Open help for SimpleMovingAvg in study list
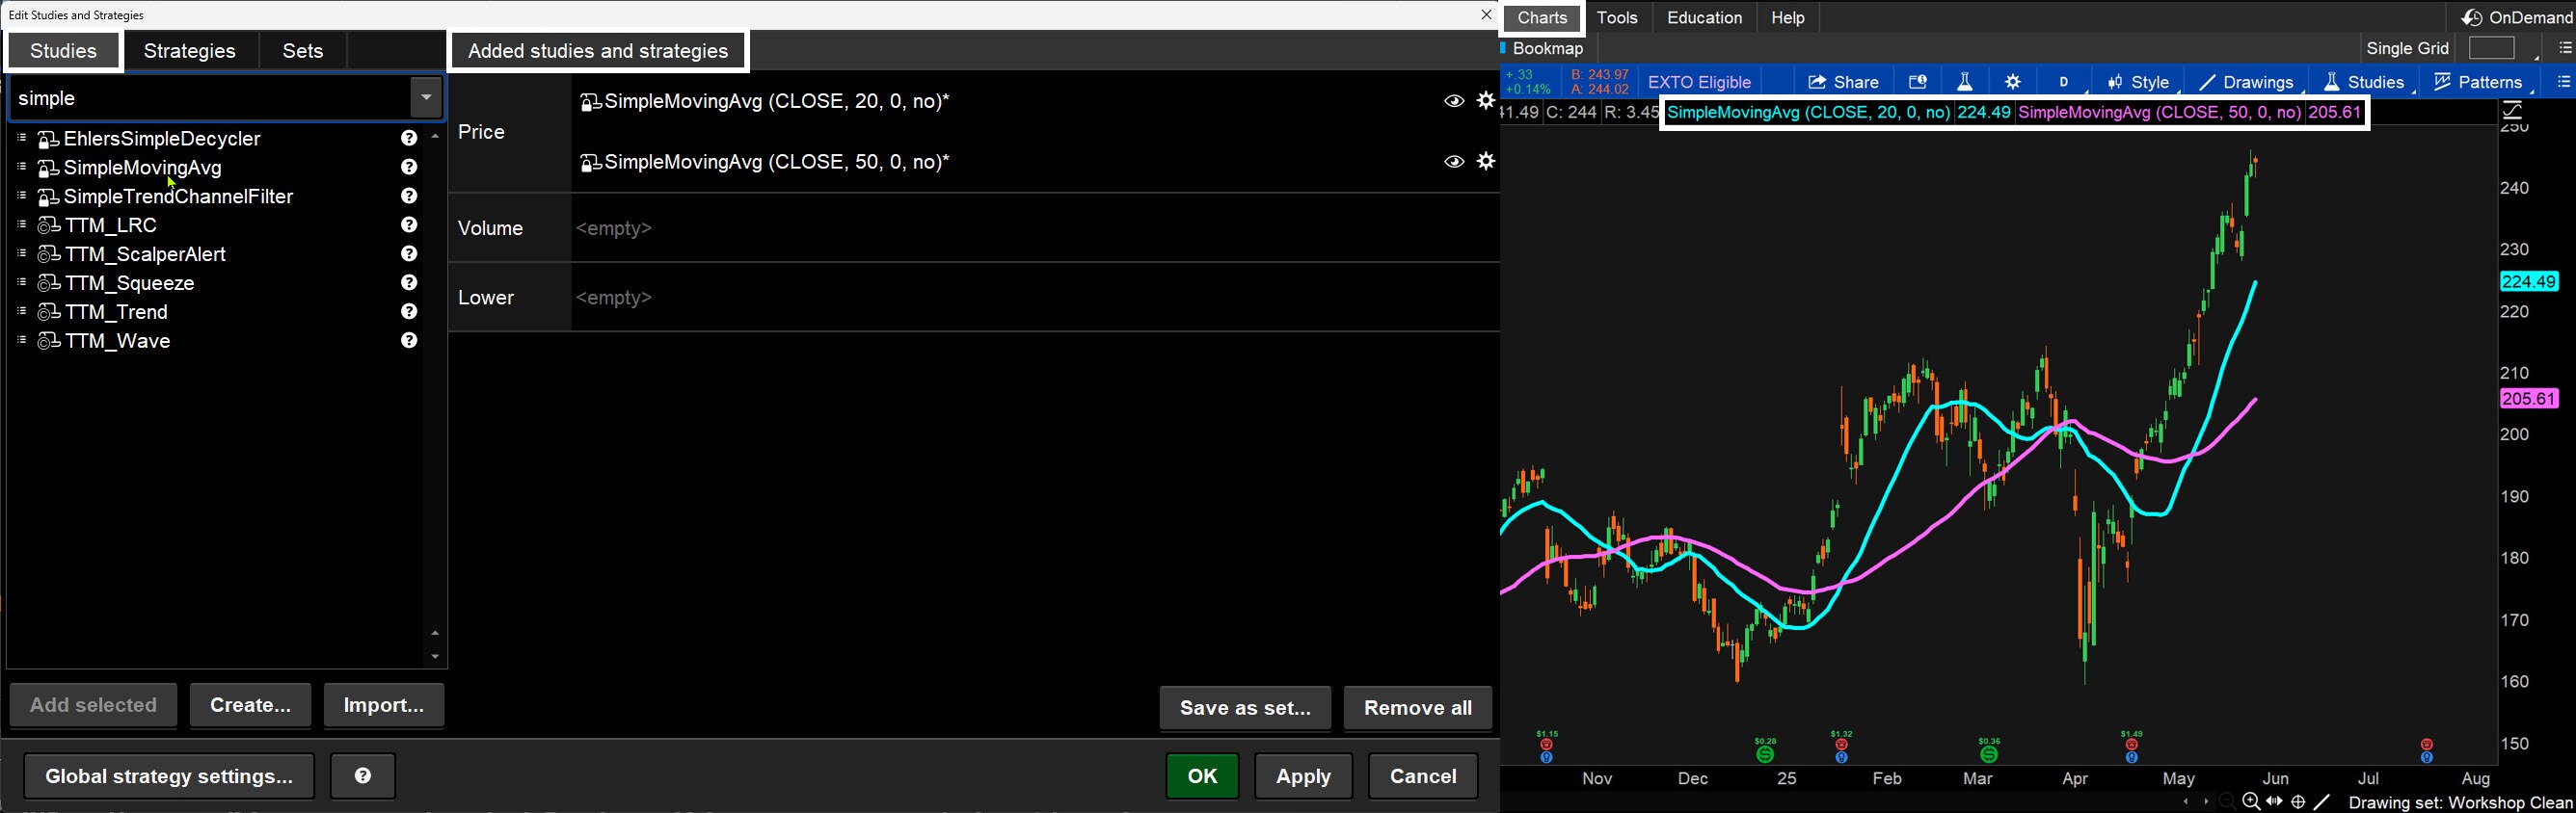 409,168
